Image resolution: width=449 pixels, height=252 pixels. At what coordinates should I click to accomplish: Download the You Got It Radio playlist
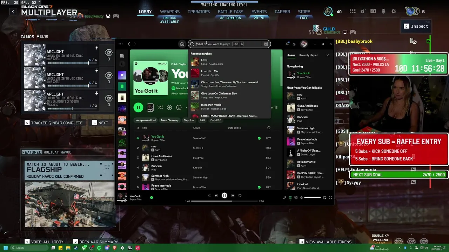click(x=179, y=107)
